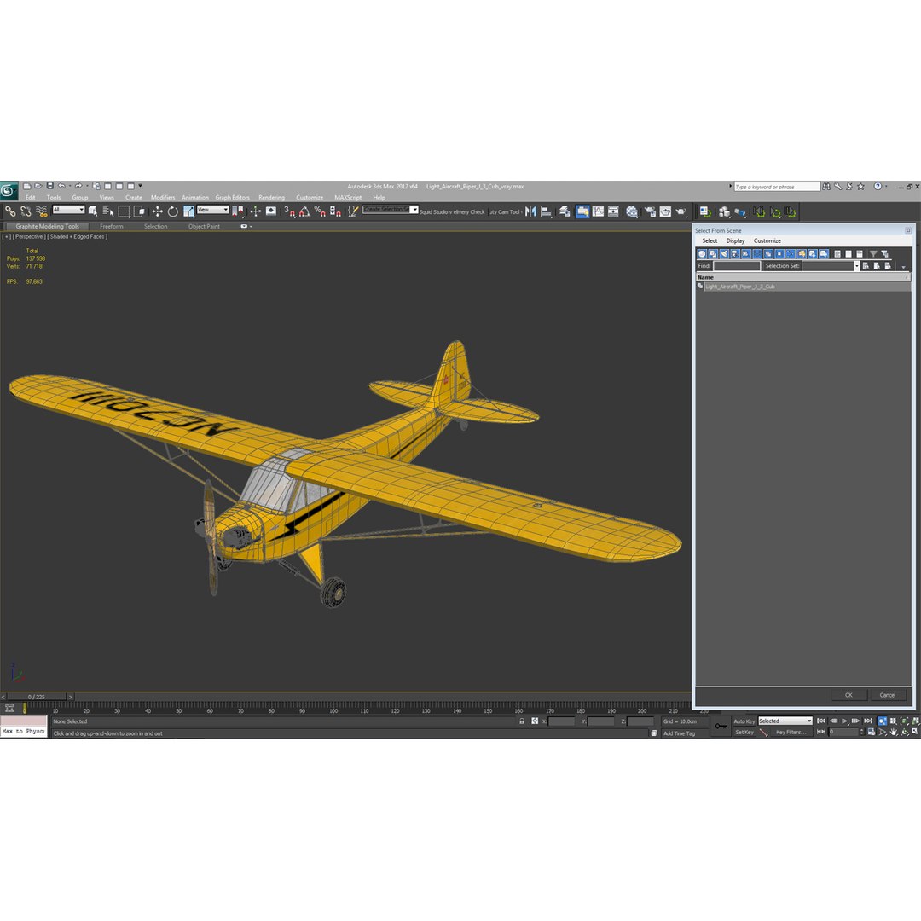Image resolution: width=921 pixels, height=921 pixels.
Task: Toggle the Auto Key button
Action: pos(744,721)
